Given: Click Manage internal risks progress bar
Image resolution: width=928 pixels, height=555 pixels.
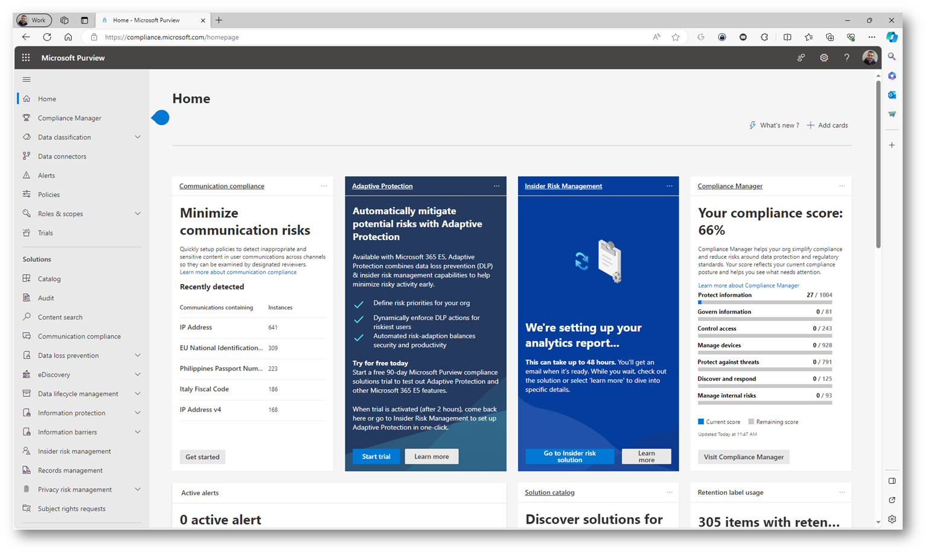Looking at the screenshot, I should 764,402.
